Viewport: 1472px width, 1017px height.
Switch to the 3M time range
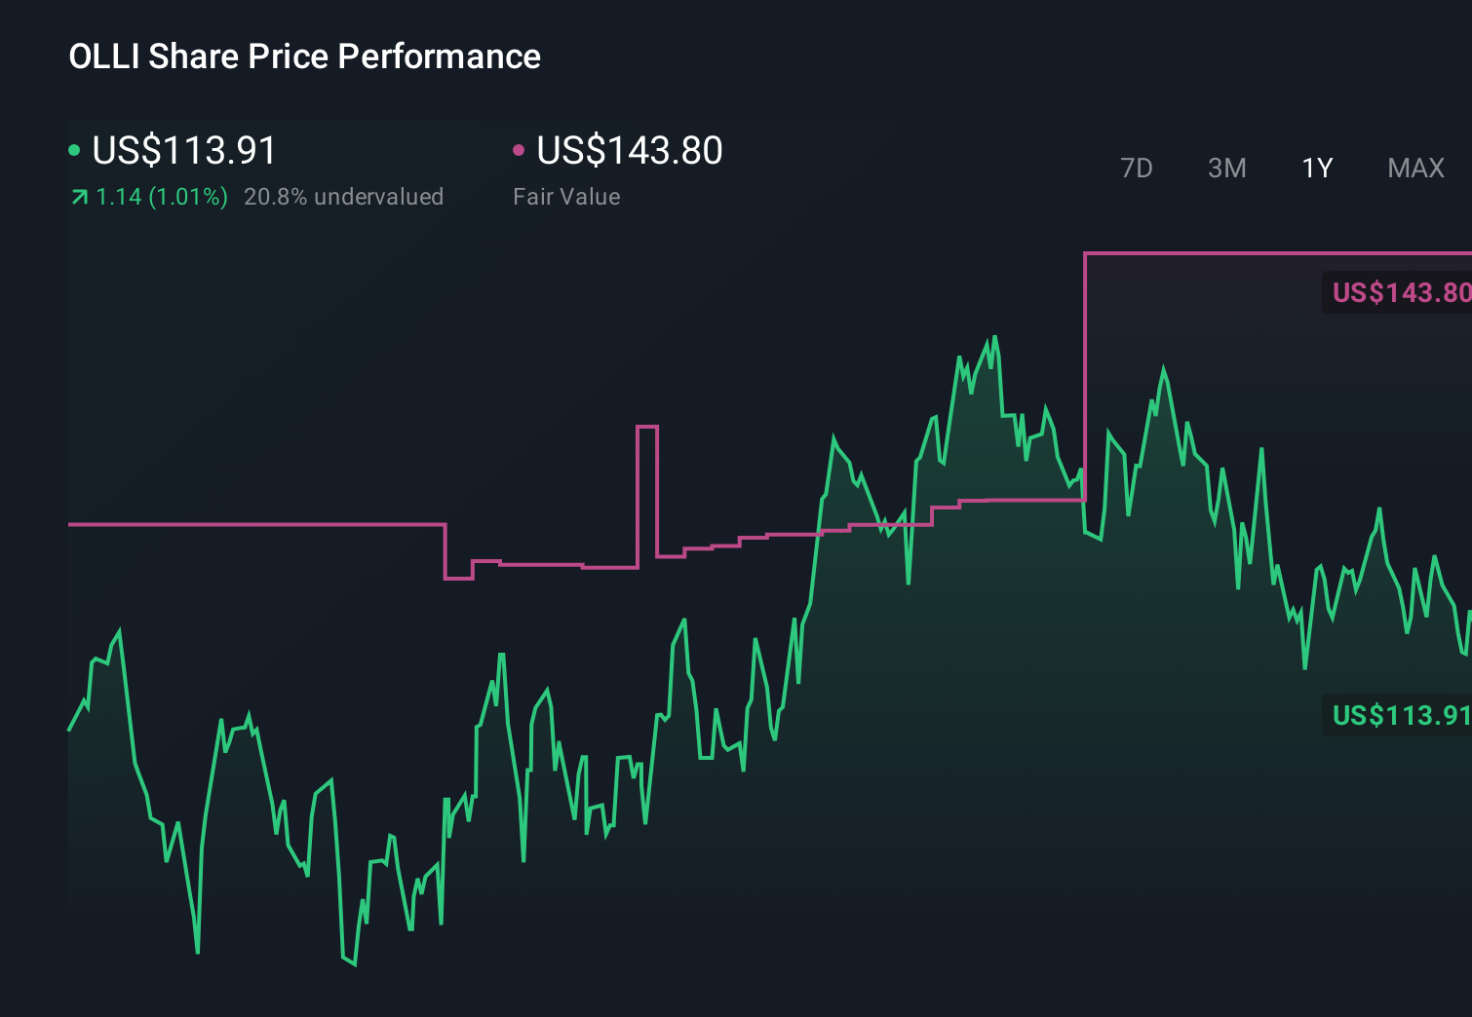point(1226,168)
